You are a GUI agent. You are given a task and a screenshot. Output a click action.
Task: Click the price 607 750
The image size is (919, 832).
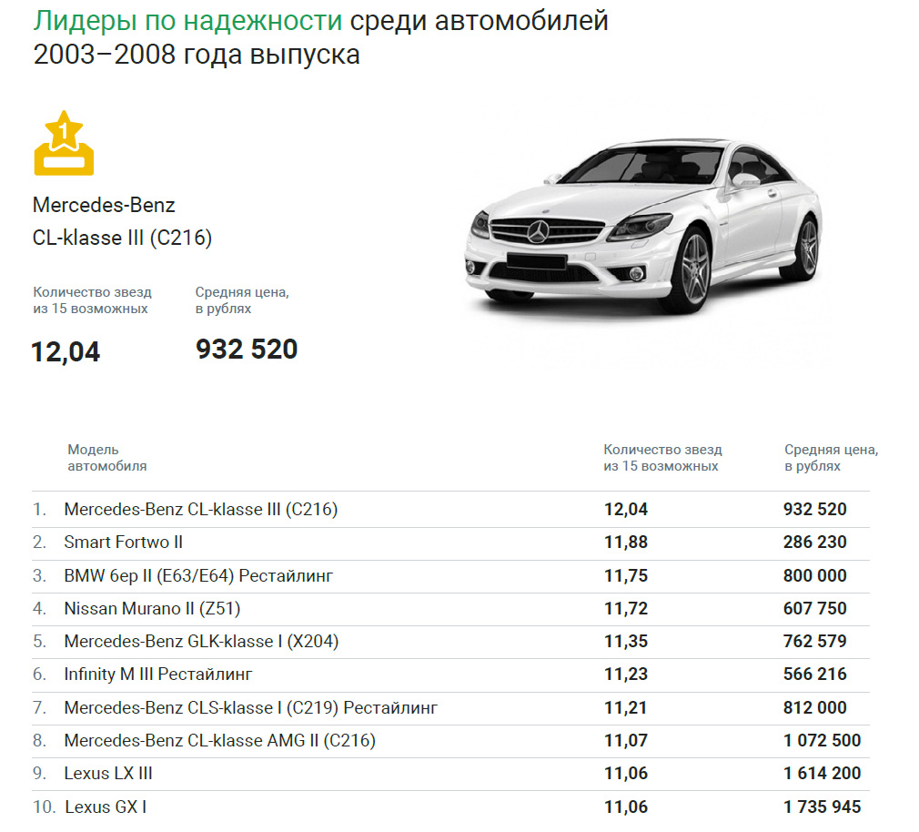(814, 609)
